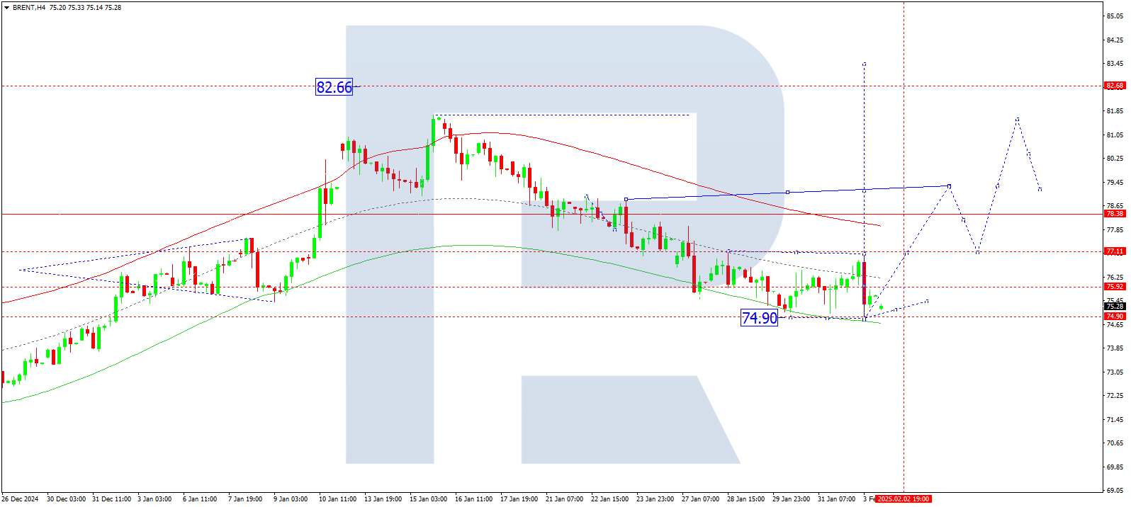Click the 26 Dec 2024 time label

pyautogui.click(x=20, y=499)
